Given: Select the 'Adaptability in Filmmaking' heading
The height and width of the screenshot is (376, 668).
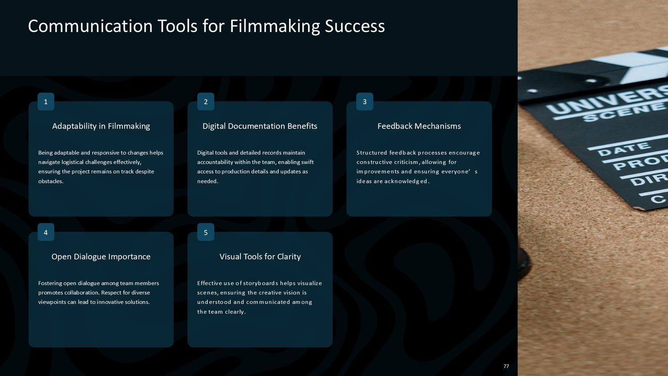Looking at the screenshot, I should coord(101,126).
